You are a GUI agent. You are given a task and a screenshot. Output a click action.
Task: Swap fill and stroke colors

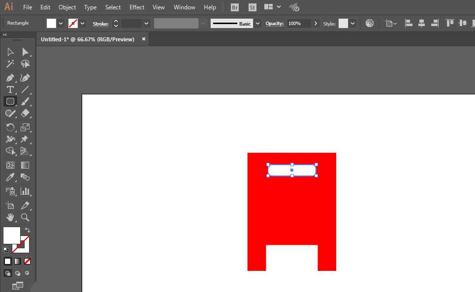point(28,230)
